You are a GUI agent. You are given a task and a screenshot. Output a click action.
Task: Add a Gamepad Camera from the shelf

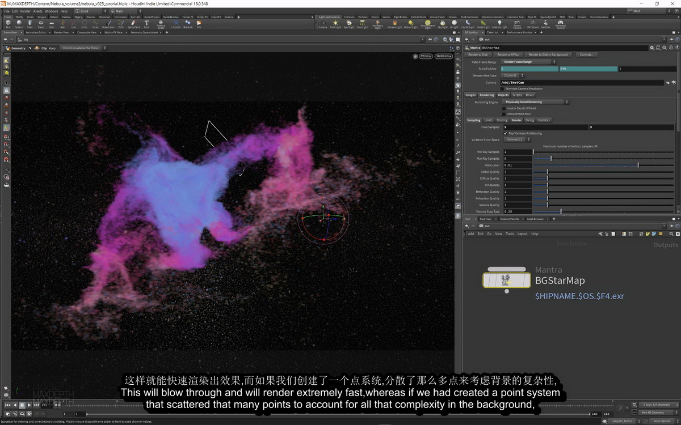[561, 24]
